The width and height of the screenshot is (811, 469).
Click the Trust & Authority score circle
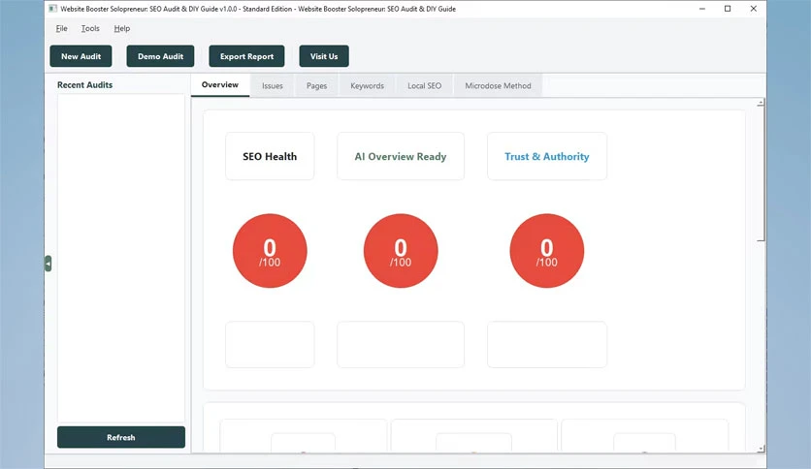coord(547,251)
